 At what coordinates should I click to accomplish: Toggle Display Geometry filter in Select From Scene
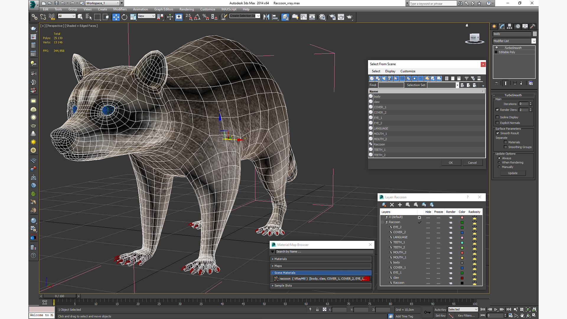click(x=372, y=78)
